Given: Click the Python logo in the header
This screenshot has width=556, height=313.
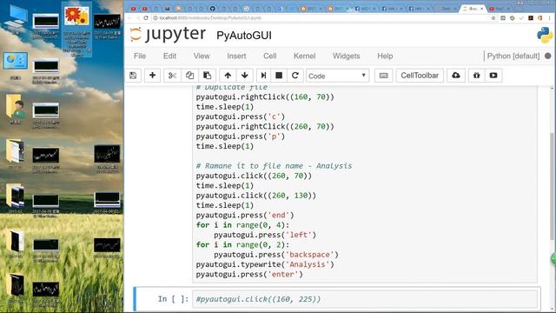Looking at the screenshot, I should pos(545,35).
